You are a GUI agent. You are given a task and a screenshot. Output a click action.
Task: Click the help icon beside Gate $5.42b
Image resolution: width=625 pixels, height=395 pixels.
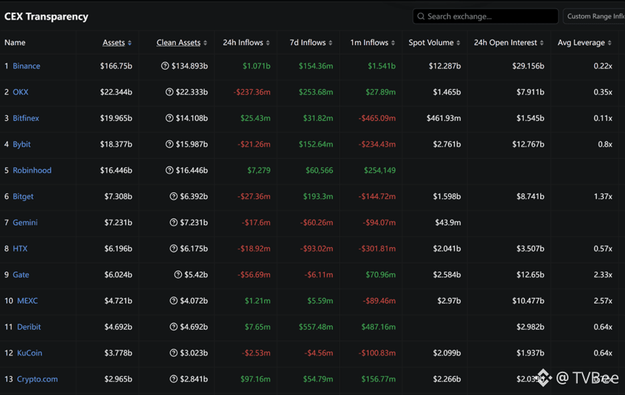[x=178, y=275]
